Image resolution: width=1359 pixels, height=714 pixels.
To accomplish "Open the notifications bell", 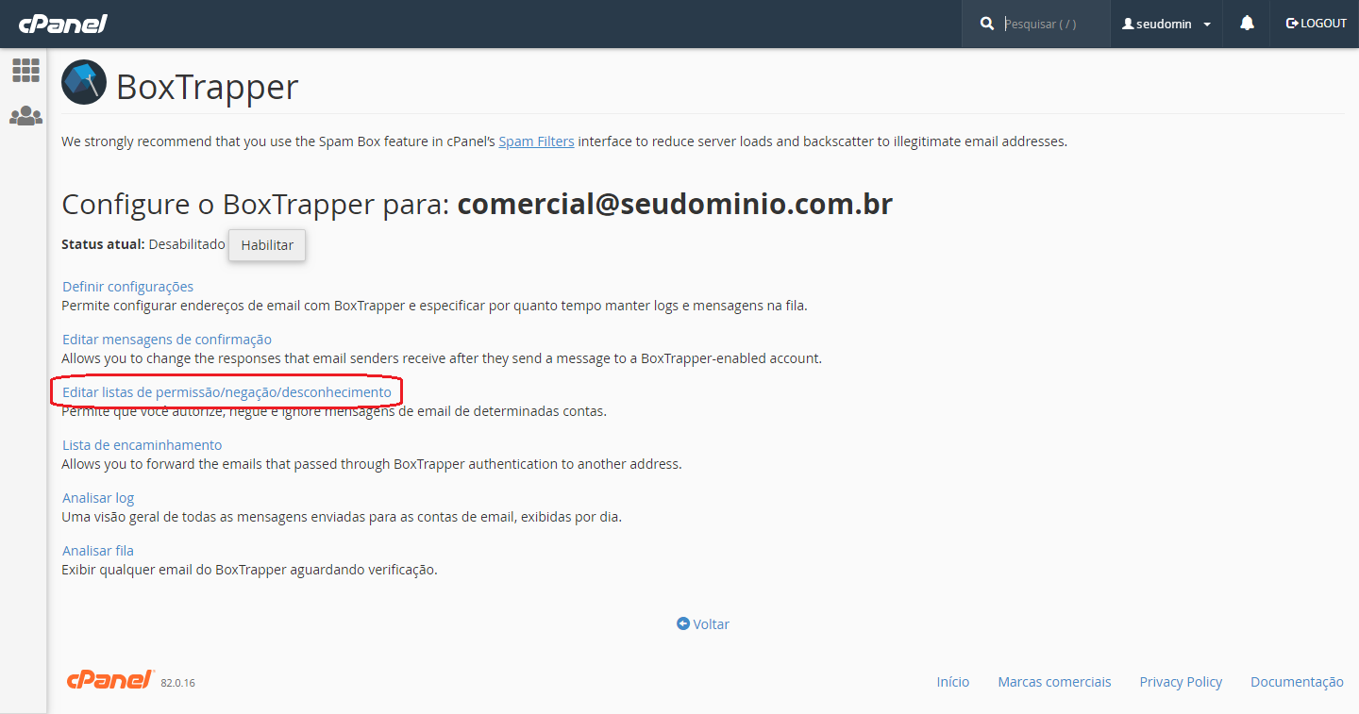I will (x=1247, y=24).
